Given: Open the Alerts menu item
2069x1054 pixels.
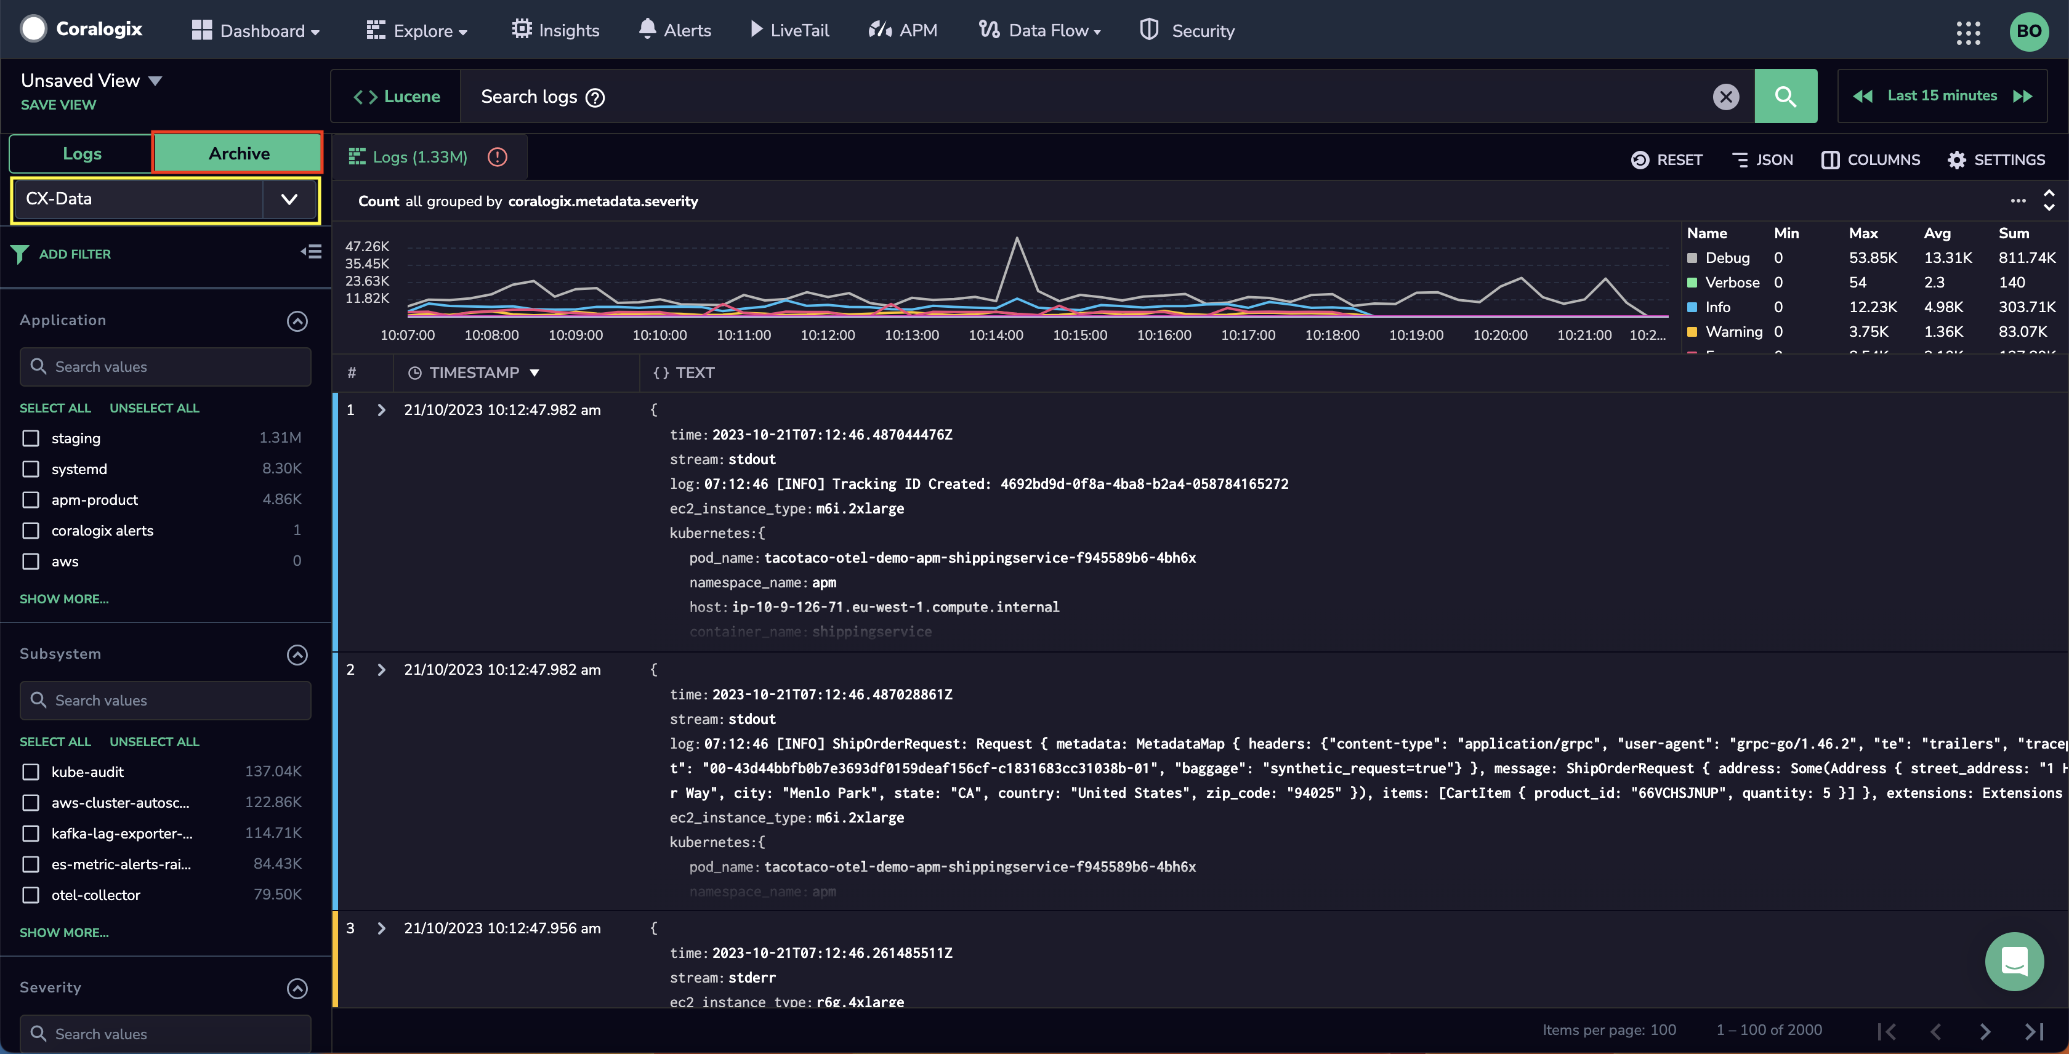Looking at the screenshot, I should pyautogui.click(x=675, y=31).
